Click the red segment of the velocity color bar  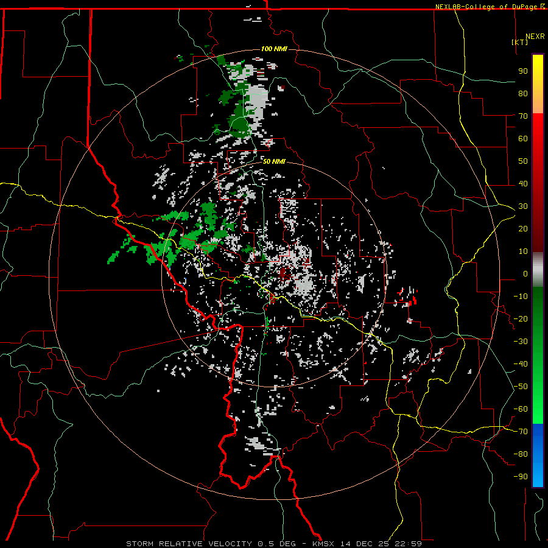pyautogui.click(x=538, y=183)
